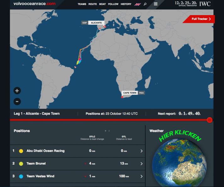Open the volvooceanrace.com home logo

coord(34,4)
